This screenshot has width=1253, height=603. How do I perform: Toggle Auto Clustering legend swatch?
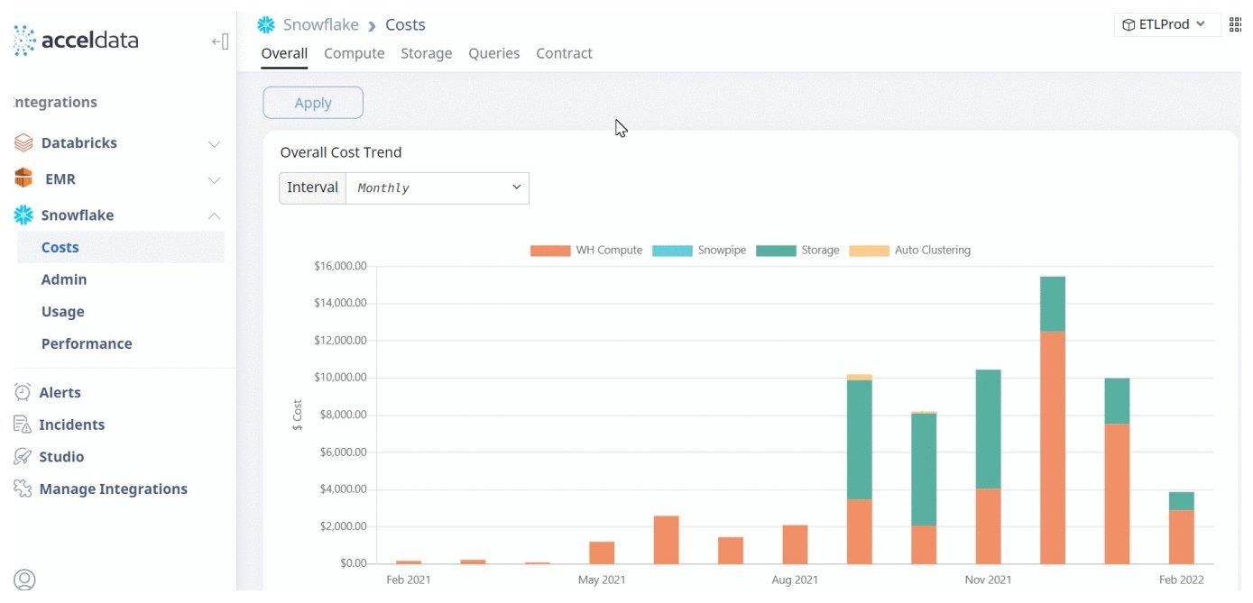[x=870, y=251]
